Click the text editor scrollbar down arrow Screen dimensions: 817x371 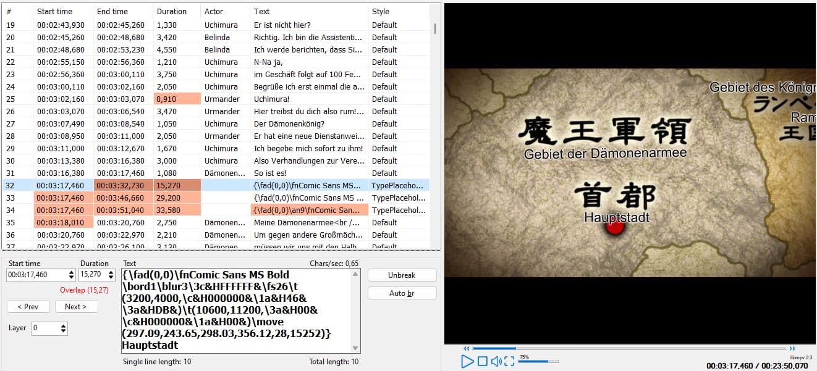[x=355, y=349]
